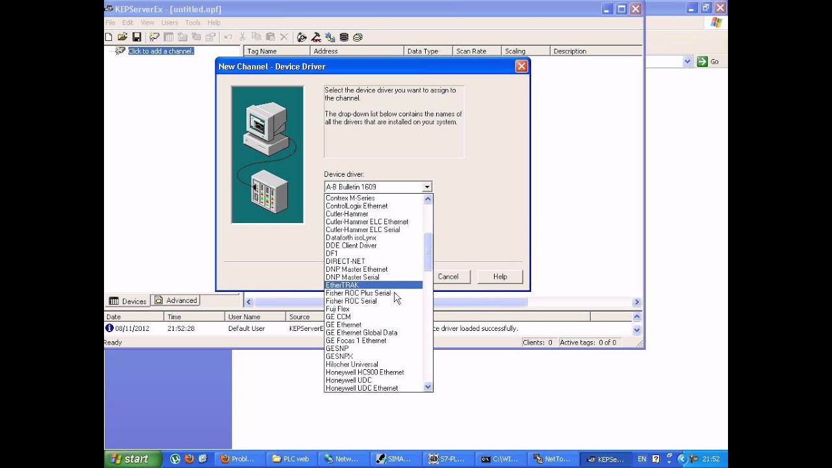
Task: Click the driver list scrollbar thumb
Action: pos(428,252)
